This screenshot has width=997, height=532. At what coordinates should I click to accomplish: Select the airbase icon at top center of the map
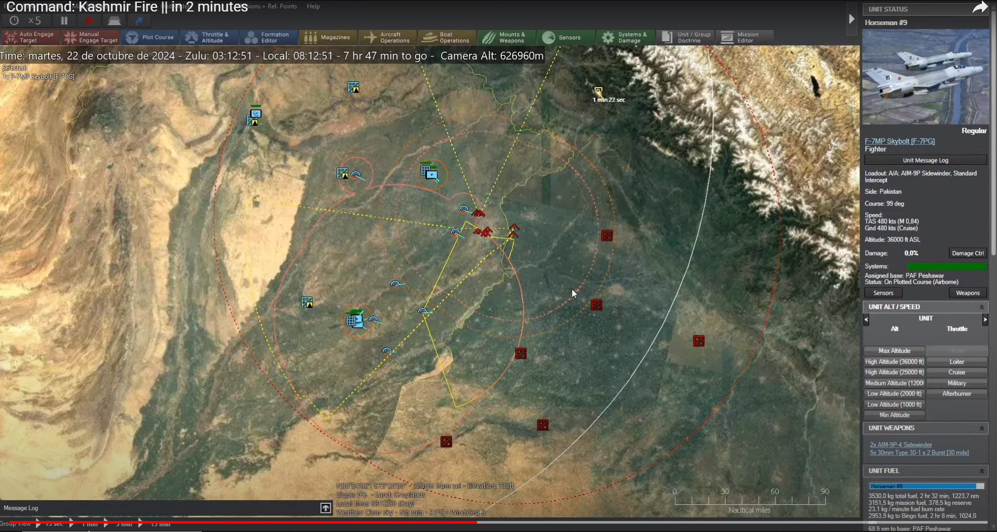coord(354,87)
